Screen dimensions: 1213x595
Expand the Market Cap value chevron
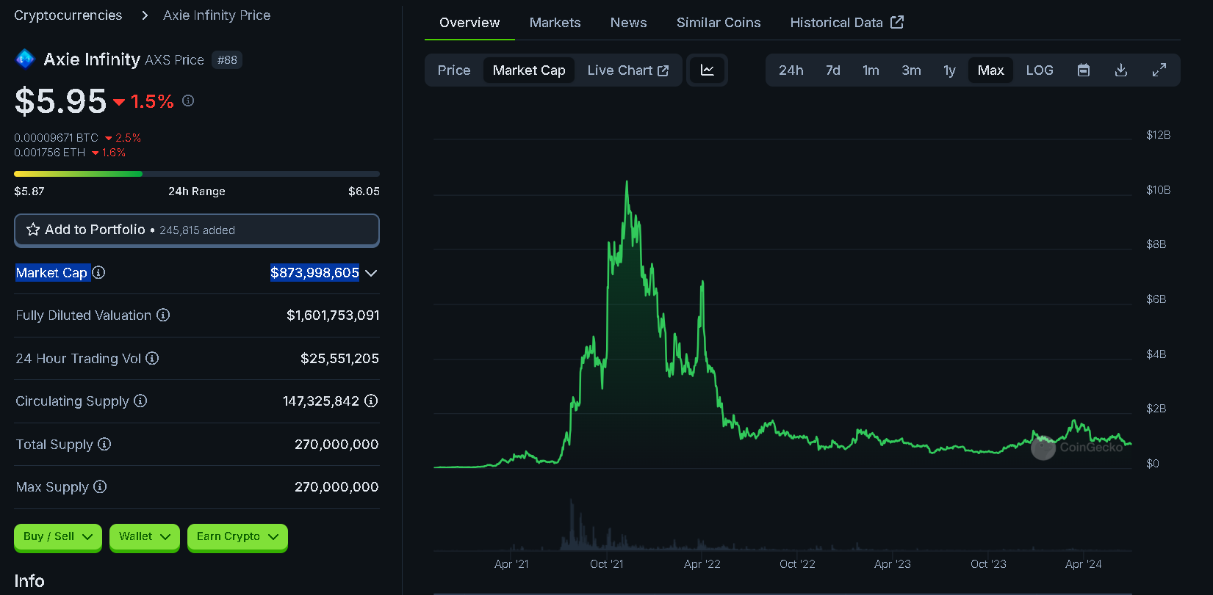(x=371, y=273)
